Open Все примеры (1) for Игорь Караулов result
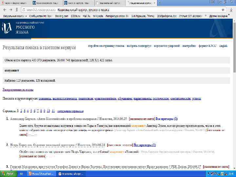Screen dimensions: 236x177 pyautogui.click(x=145, y=145)
